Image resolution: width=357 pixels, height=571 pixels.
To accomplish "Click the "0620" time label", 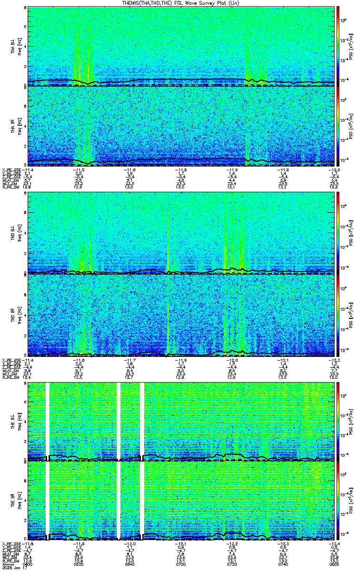I will coord(79,564).
